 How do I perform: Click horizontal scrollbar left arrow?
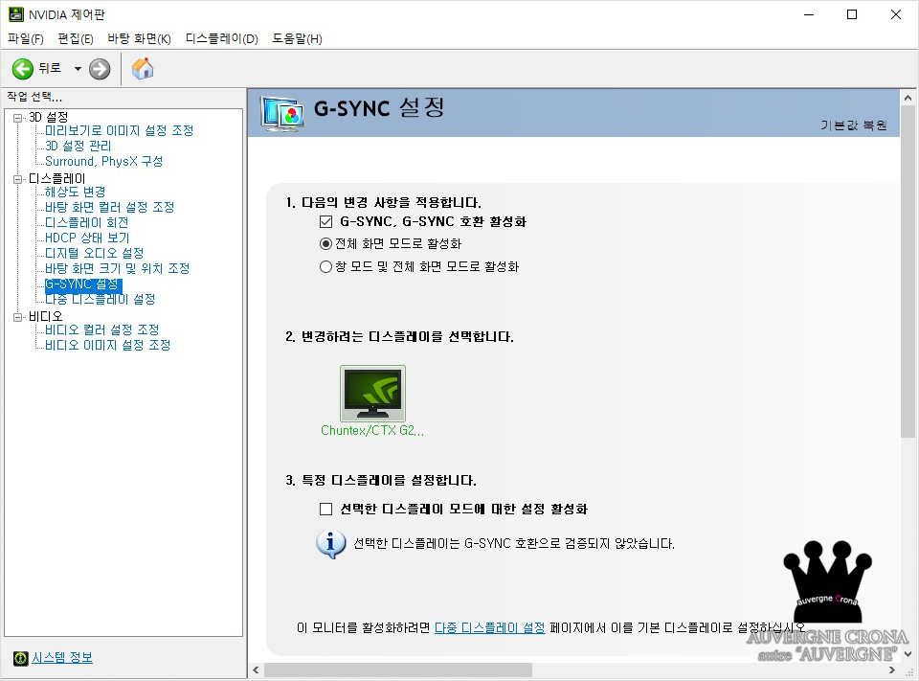[x=256, y=670]
